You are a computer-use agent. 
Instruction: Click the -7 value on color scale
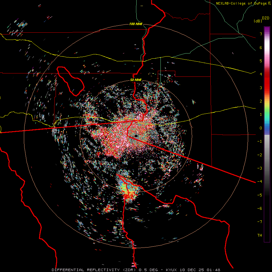pos(260,222)
